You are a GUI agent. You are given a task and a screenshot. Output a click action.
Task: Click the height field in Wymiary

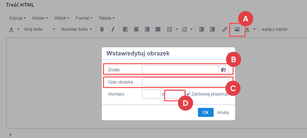[x=175, y=94]
